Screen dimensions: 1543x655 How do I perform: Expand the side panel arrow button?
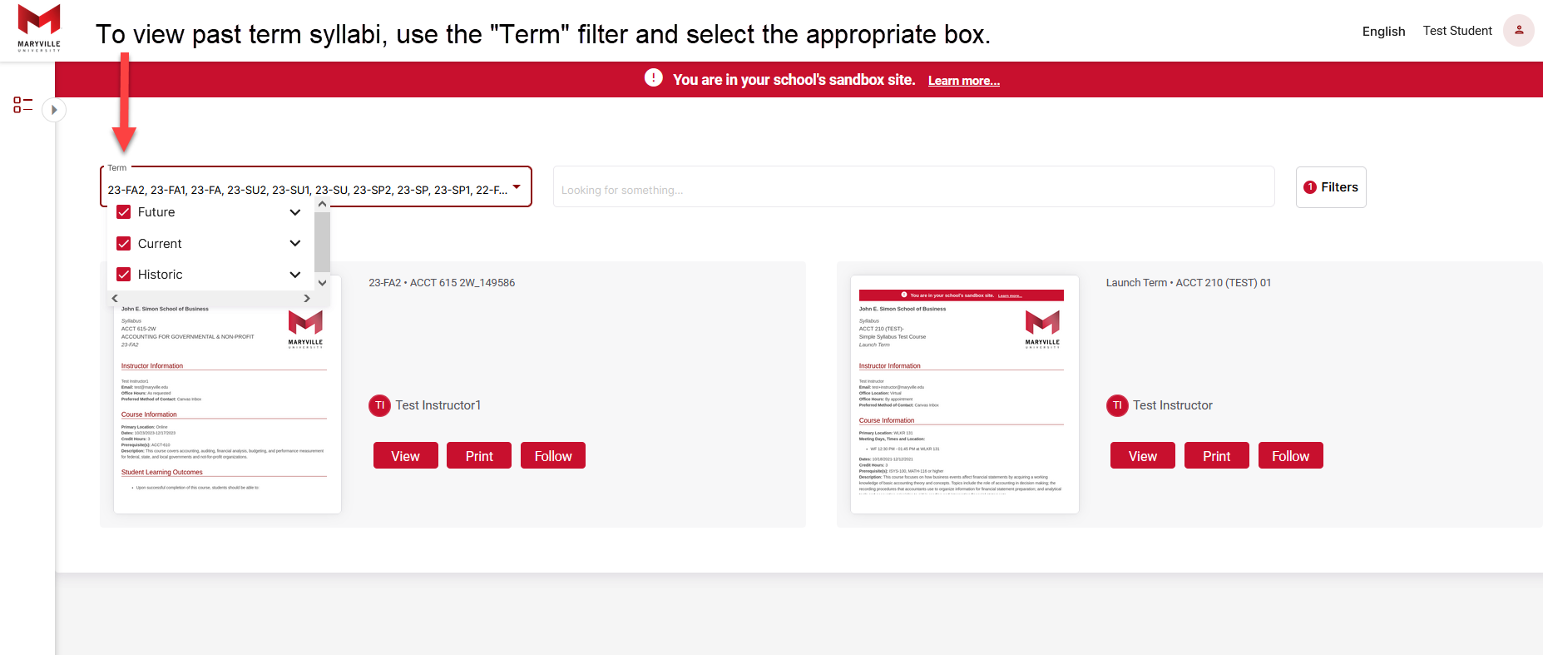[x=54, y=110]
